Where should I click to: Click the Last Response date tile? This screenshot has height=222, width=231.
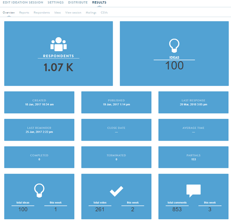(x=193, y=102)
